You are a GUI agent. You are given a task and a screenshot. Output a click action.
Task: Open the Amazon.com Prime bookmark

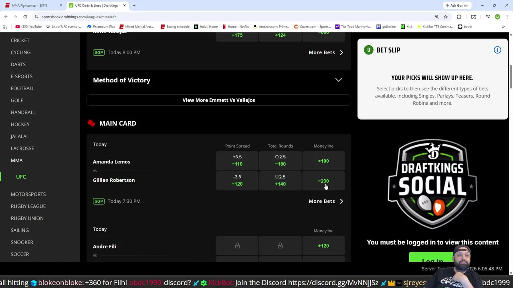pyautogui.click(x=271, y=27)
